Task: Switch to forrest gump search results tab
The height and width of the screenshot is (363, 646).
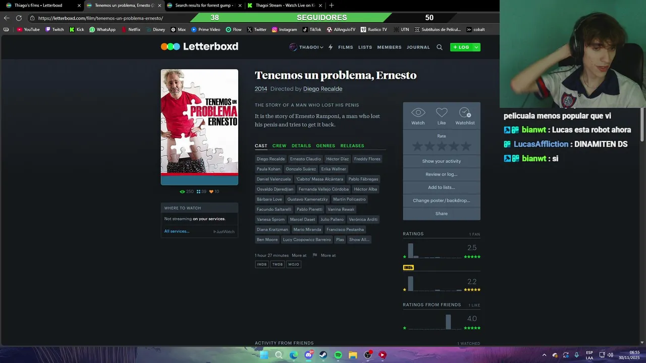Action: coord(204,6)
